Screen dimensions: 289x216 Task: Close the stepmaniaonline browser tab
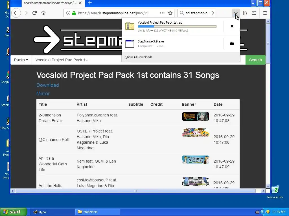80,3
